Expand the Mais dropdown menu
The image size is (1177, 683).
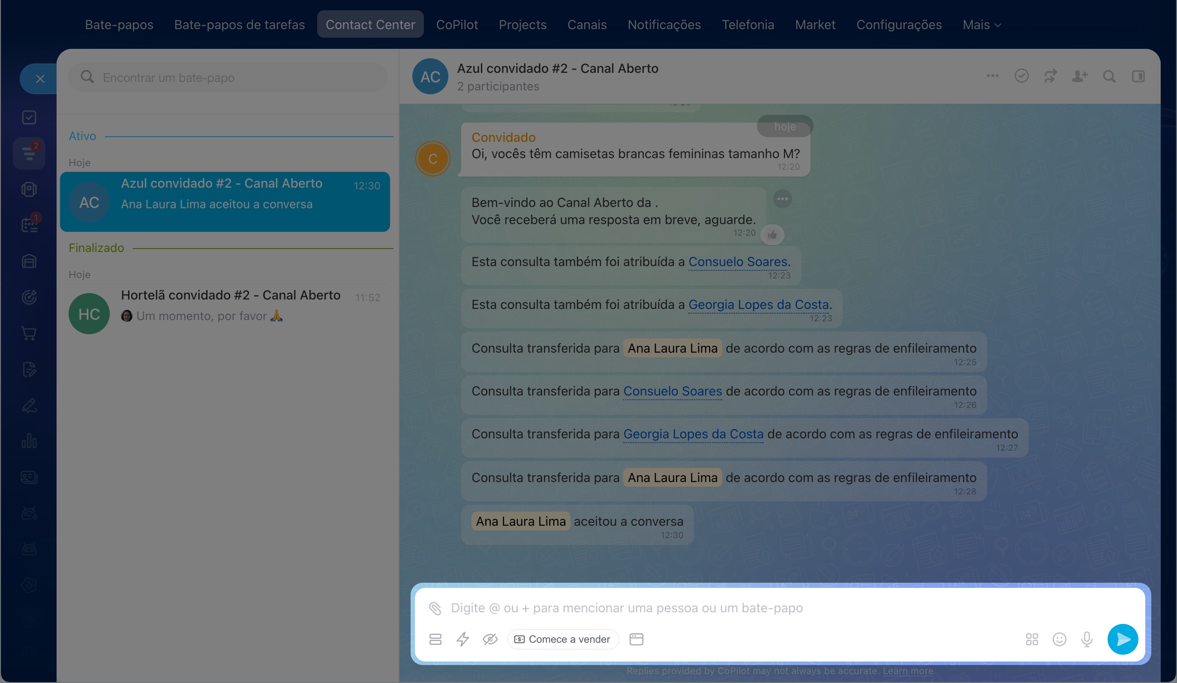pos(981,25)
